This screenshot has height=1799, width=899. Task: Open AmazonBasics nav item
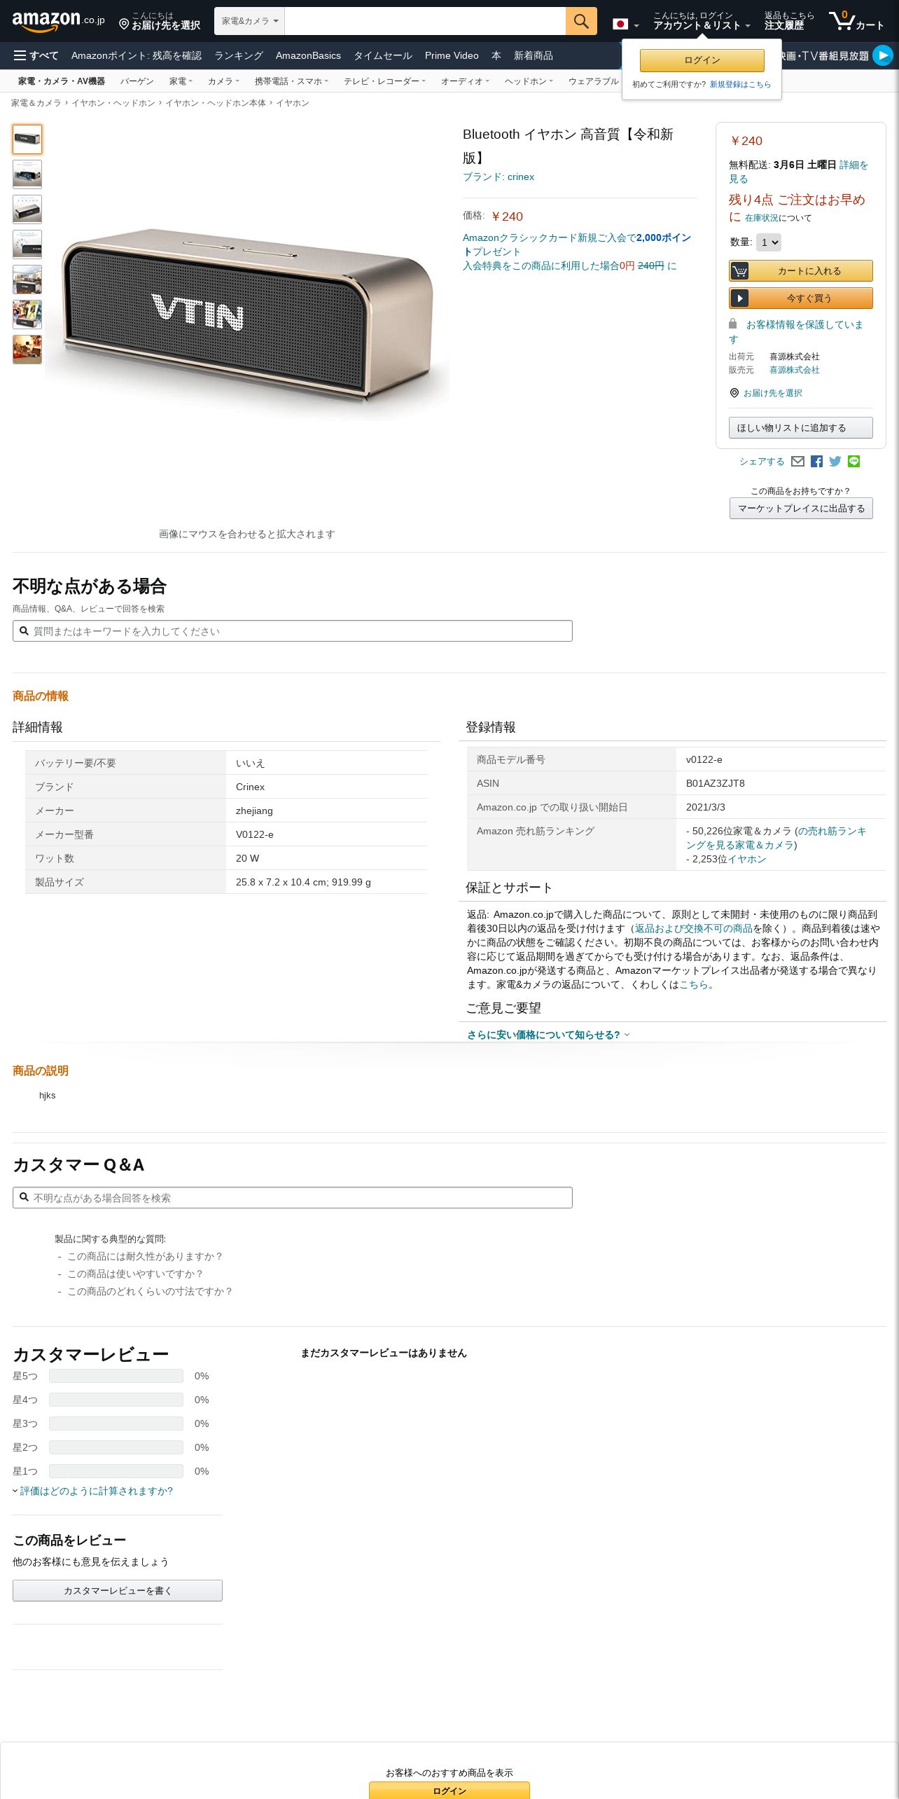(x=308, y=55)
